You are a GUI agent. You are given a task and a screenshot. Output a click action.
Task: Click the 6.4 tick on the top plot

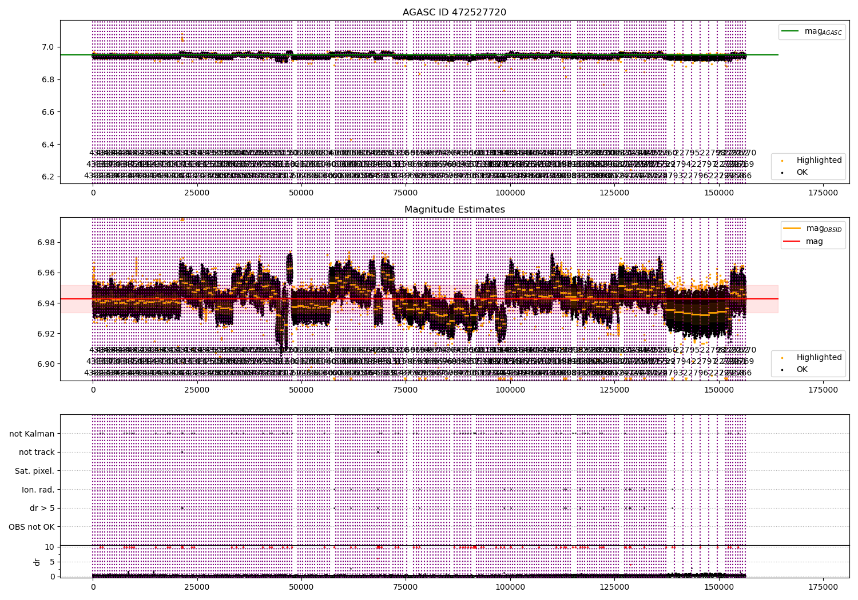[48, 145]
